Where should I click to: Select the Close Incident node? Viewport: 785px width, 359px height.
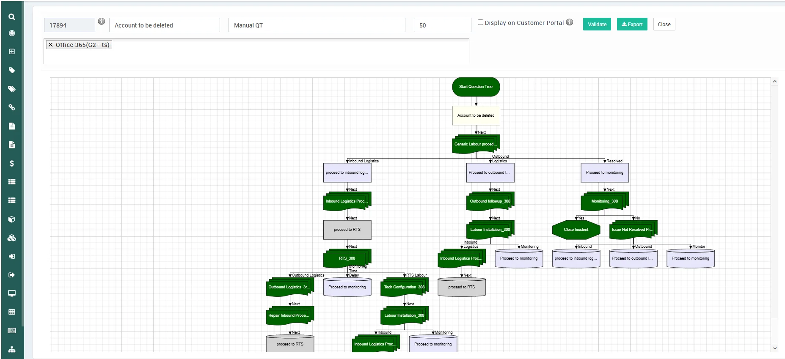point(576,230)
